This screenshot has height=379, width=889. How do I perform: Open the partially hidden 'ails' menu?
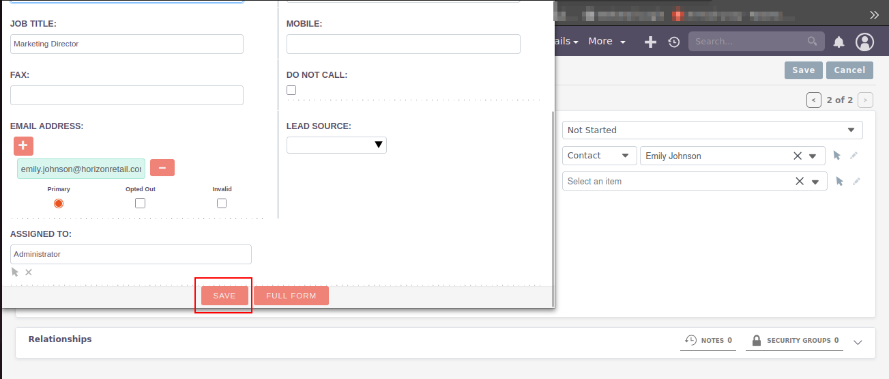tap(566, 42)
